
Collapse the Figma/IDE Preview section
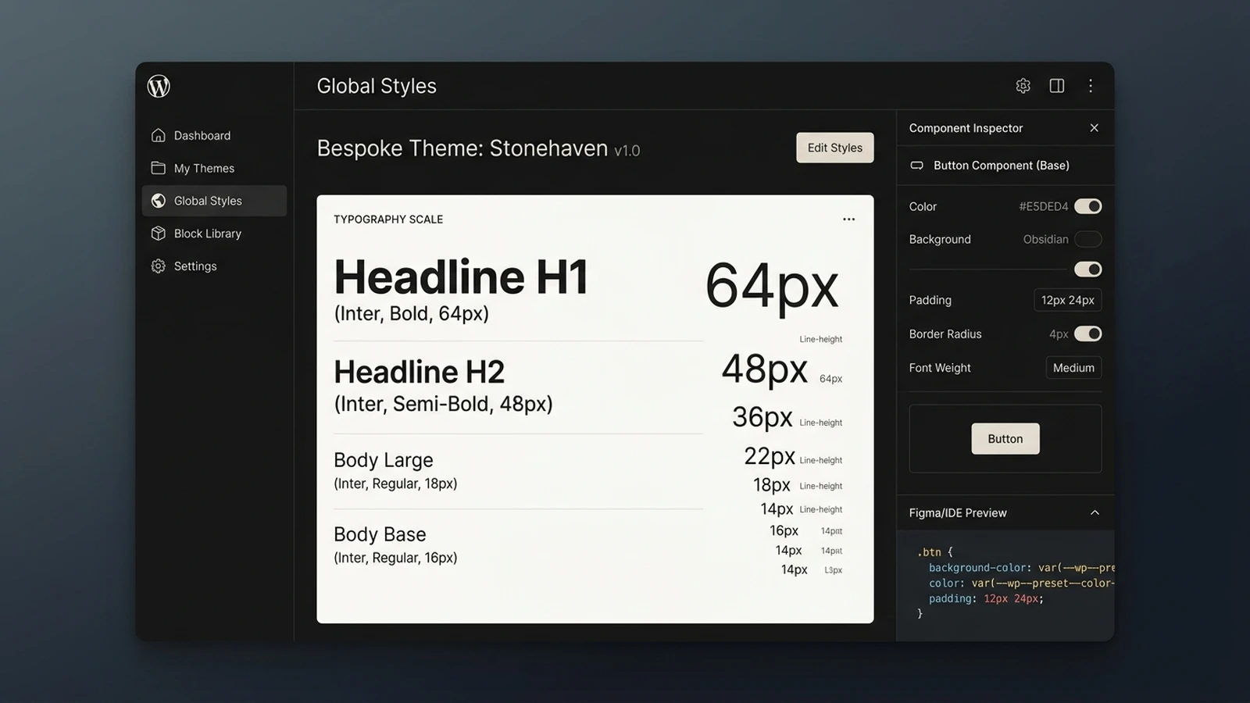click(x=1095, y=513)
